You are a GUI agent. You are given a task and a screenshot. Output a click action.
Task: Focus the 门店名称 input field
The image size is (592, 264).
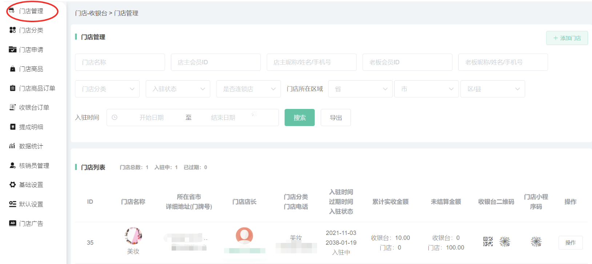coord(120,62)
